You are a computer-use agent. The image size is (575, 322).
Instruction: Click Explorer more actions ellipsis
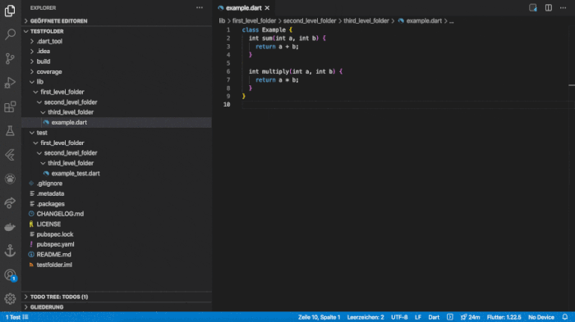(200, 7)
